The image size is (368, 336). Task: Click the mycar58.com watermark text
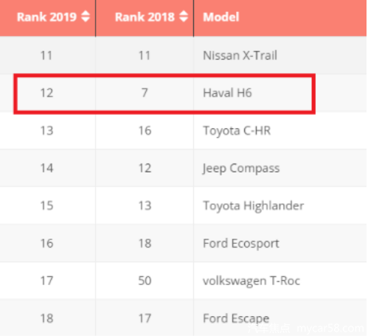[x=330, y=329]
